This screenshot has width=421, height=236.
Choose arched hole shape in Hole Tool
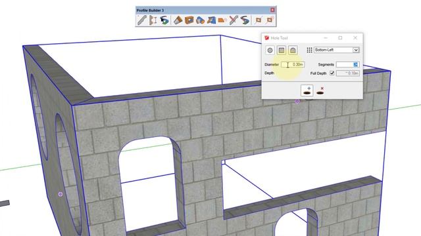[x=293, y=50]
